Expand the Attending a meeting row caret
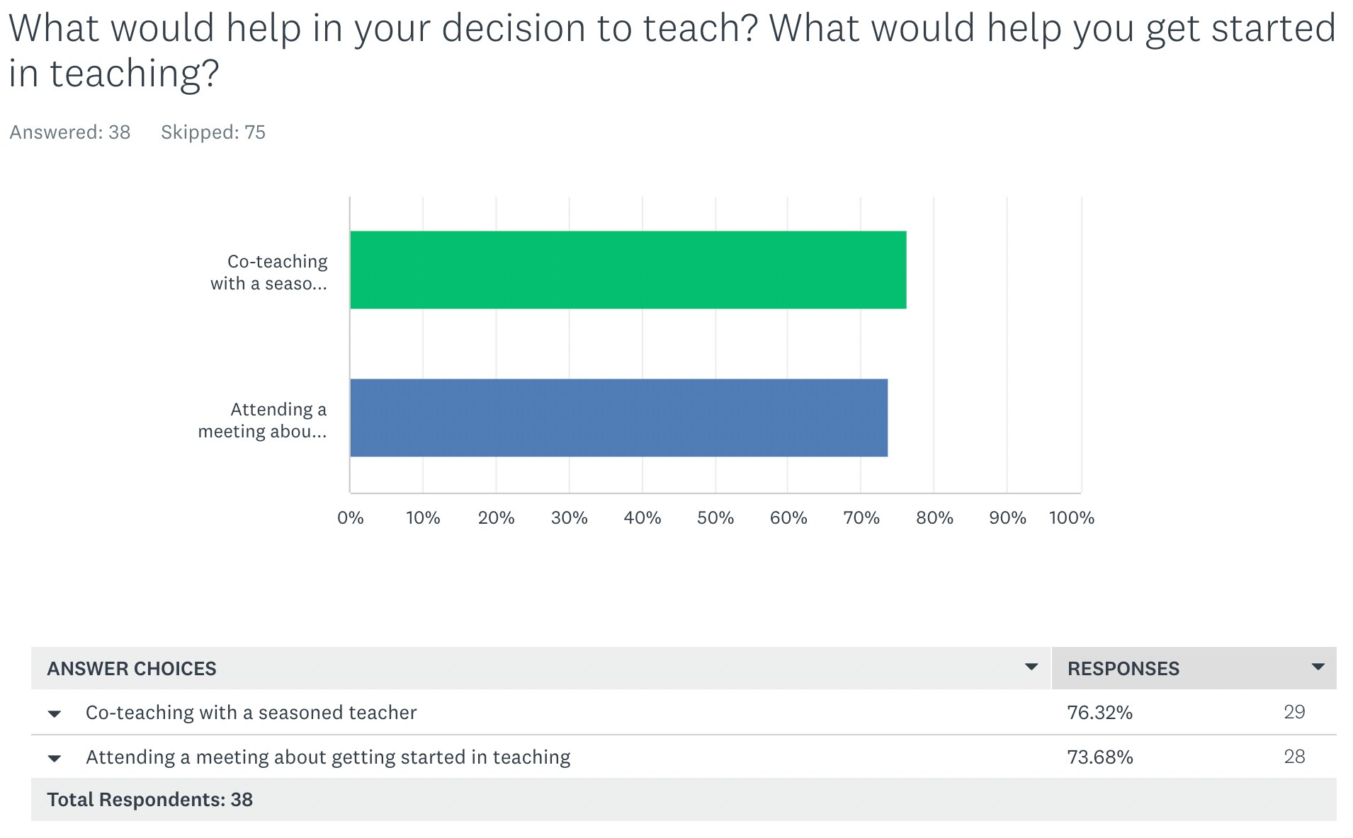The width and height of the screenshot is (1353, 838). [x=55, y=758]
